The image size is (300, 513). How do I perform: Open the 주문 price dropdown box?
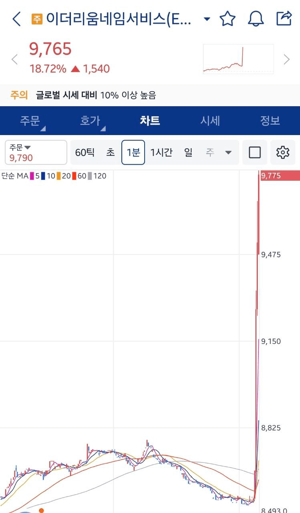click(36, 152)
